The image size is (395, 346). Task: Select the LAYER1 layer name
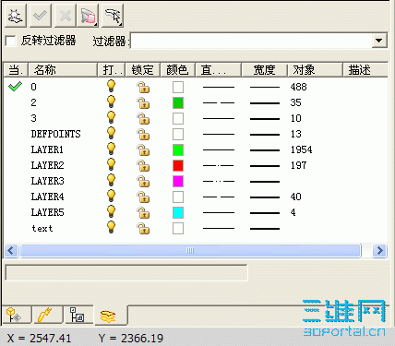pos(47,149)
